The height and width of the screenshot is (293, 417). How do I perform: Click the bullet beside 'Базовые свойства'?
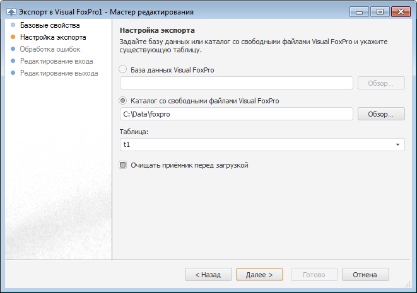13,25
